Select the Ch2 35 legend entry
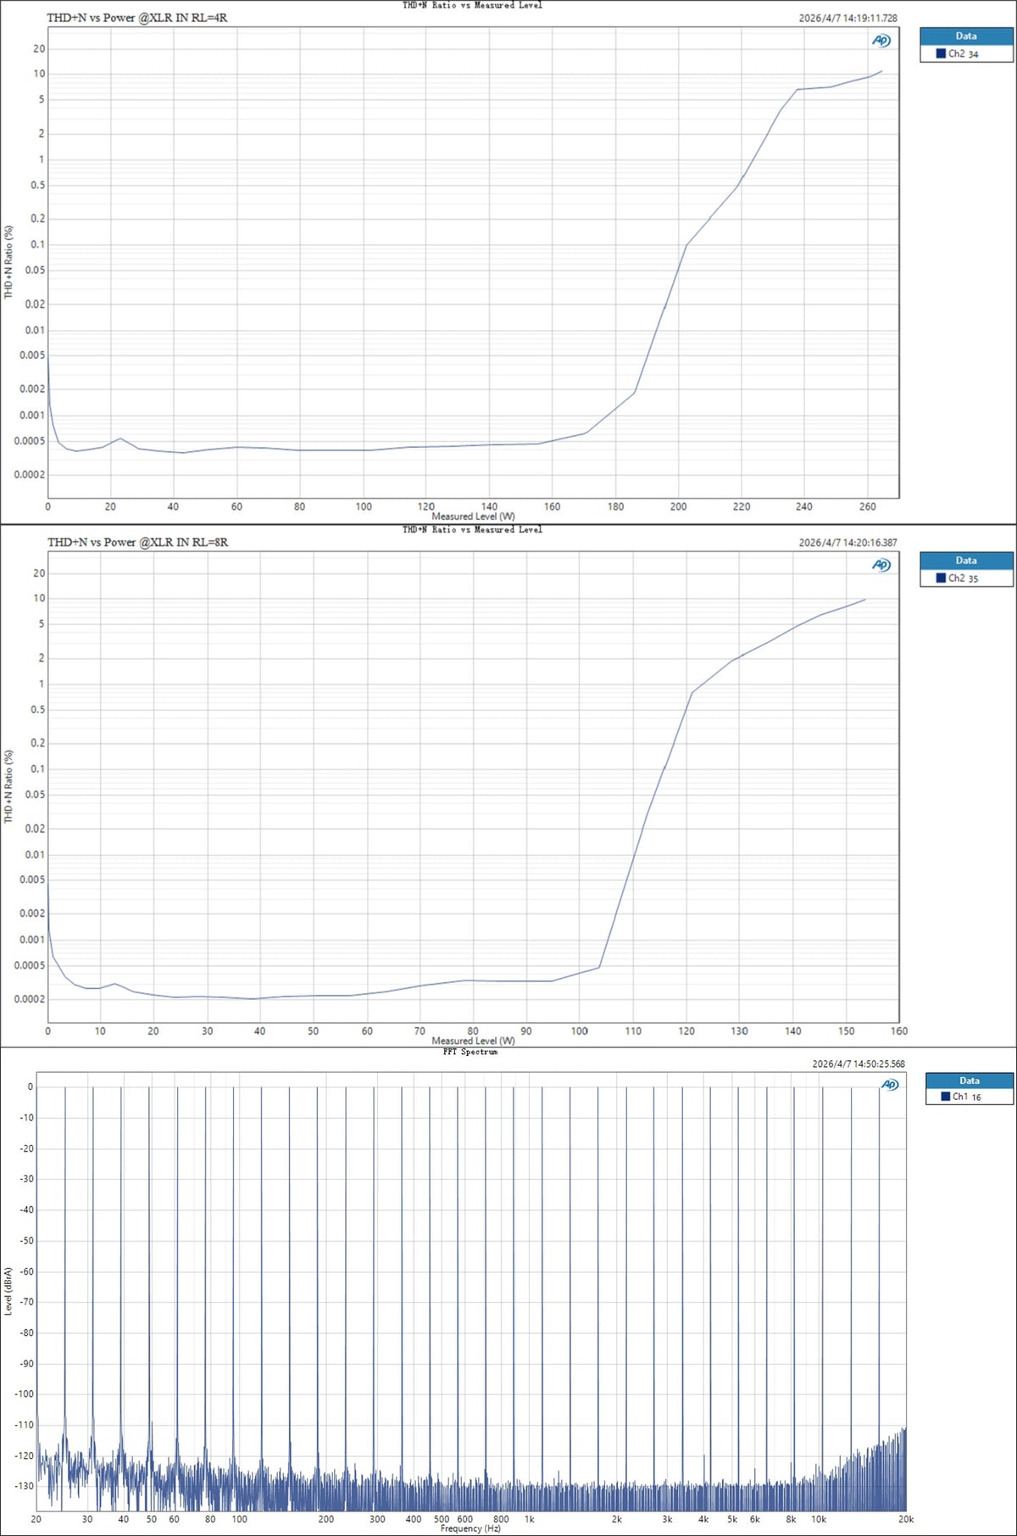The height and width of the screenshot is (1536, 1017). (x=966, y=578)
